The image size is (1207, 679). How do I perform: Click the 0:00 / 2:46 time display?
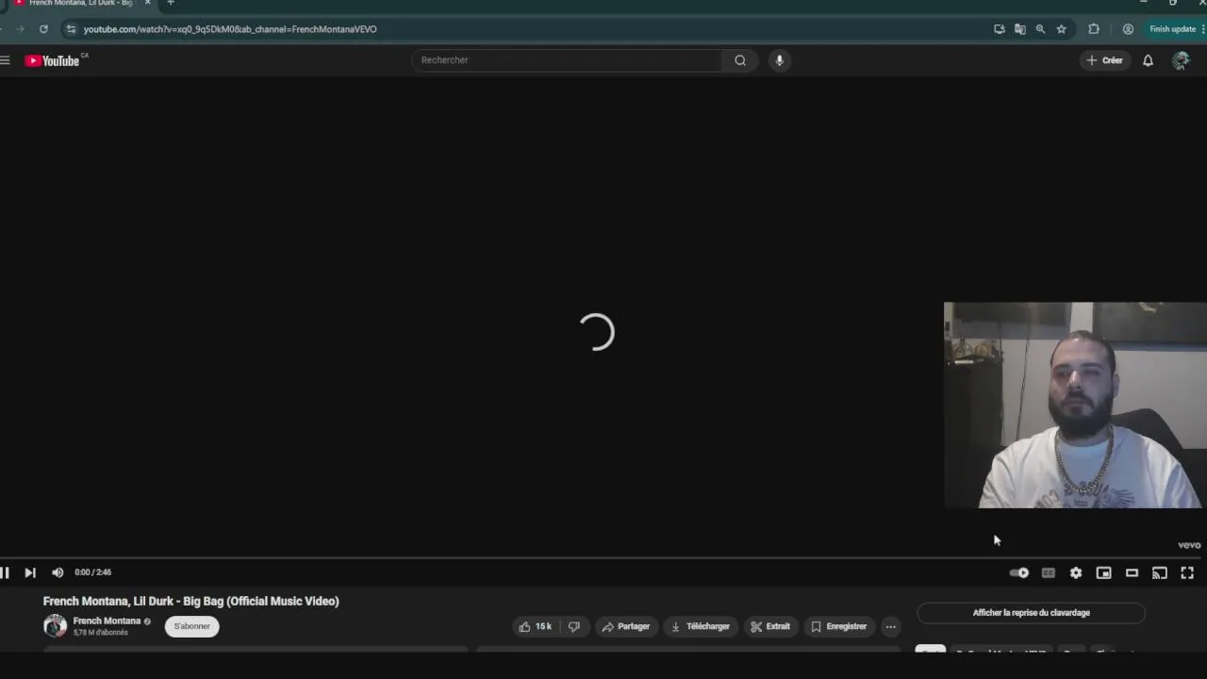[93, 572]
